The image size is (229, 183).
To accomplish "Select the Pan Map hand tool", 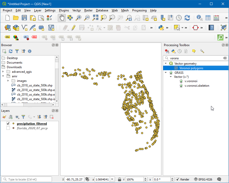I will (62, 18).
